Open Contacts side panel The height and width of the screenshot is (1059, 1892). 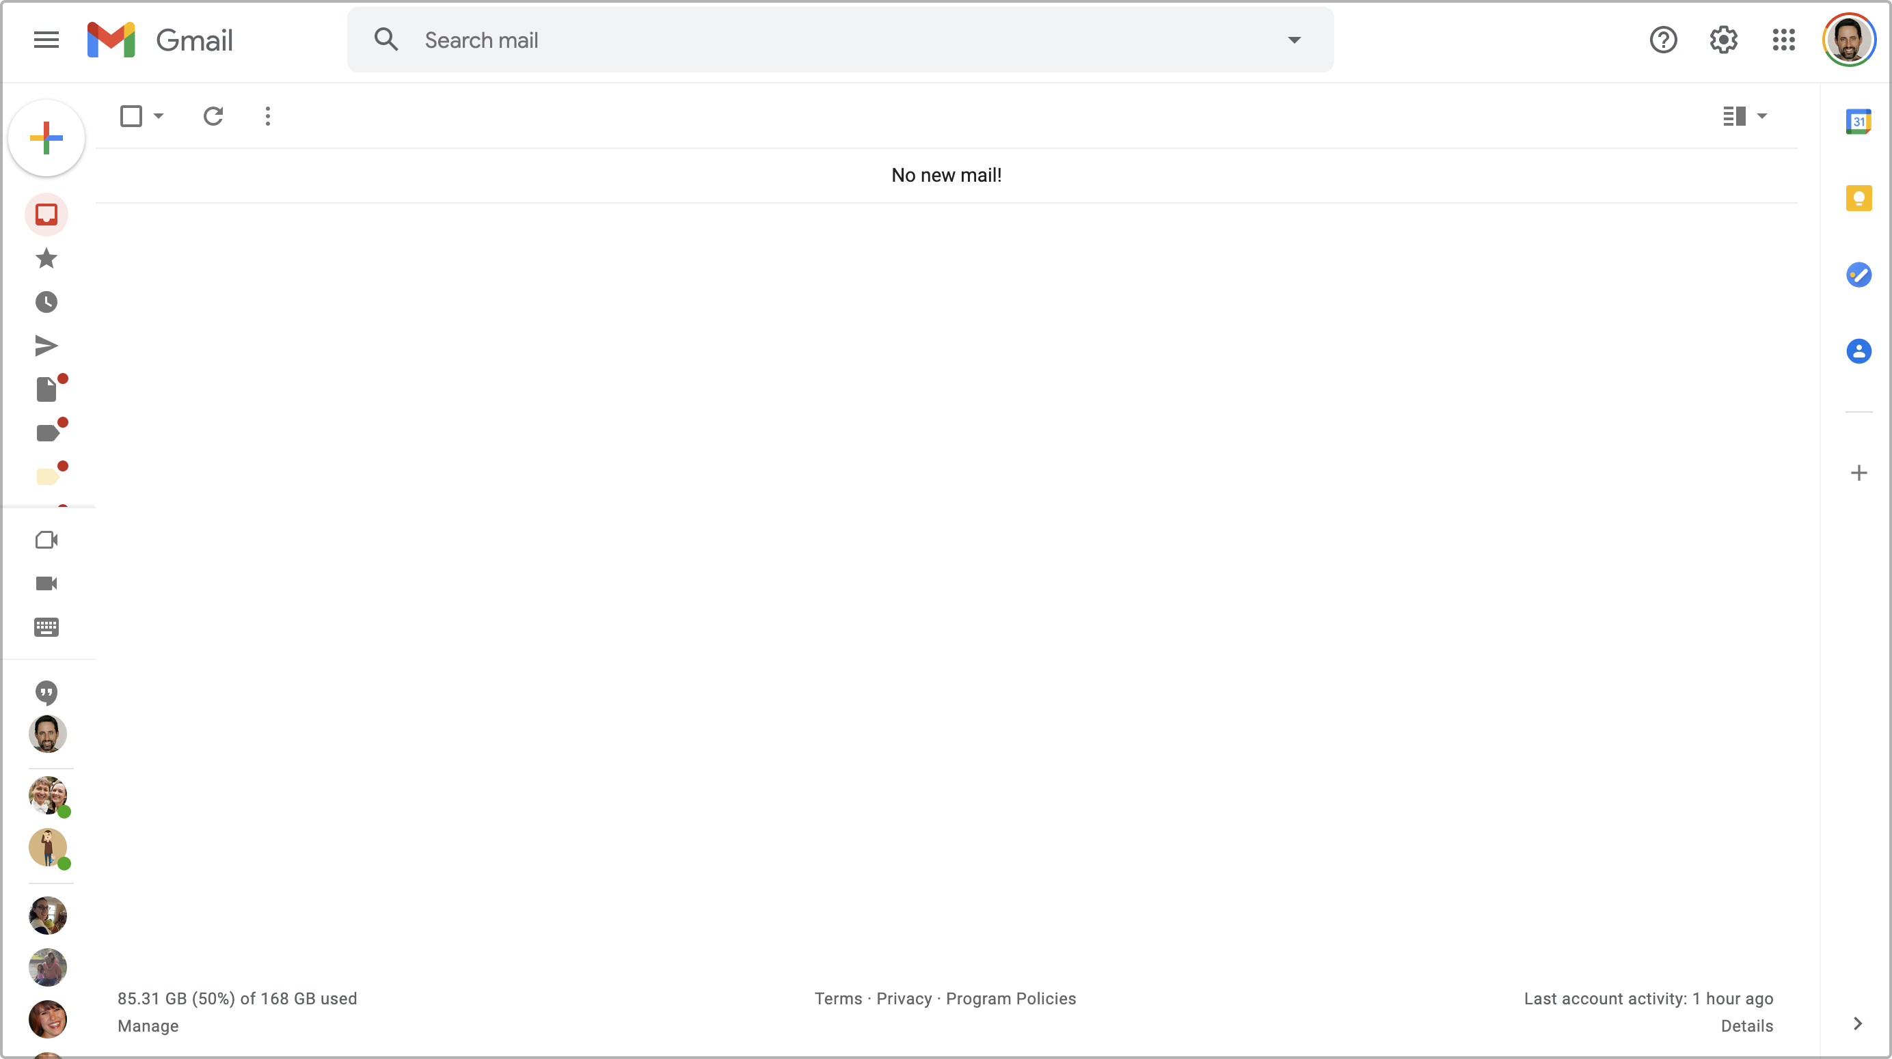coord(1859,352)
